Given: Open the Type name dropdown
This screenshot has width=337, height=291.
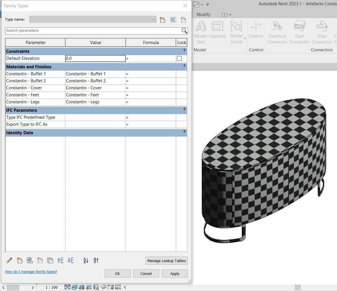Looking at the screenshot, I should [x=153, y=19].
